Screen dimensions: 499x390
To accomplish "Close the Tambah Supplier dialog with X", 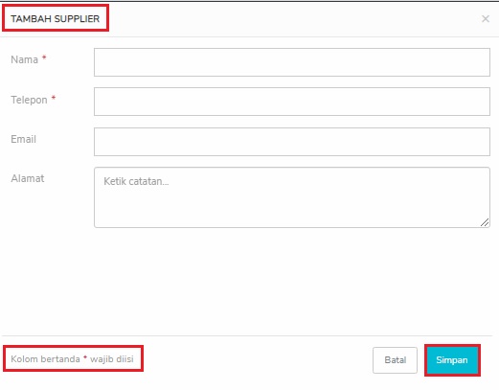I will [486, 19].
